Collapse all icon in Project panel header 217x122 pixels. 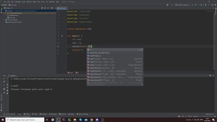click(x=48, y=8)
